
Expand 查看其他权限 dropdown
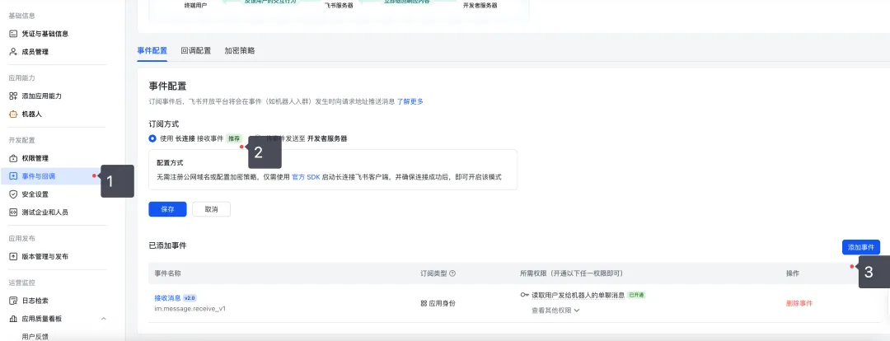click(555, 311)
